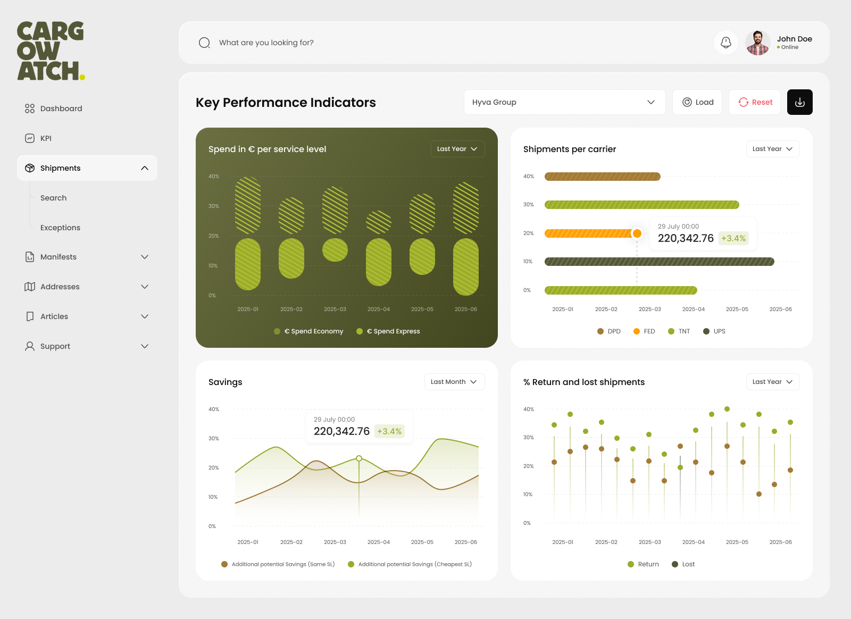The width and height of the screenshot is (851, 619).
Task: Expand the Support menu
Action: coord(144,346)
